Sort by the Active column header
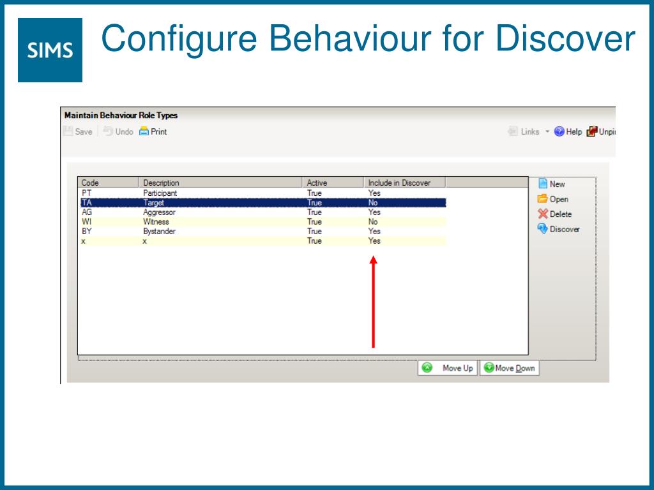Image resolution: width=654 pixels, height=490 pixels. coord(333,182)
